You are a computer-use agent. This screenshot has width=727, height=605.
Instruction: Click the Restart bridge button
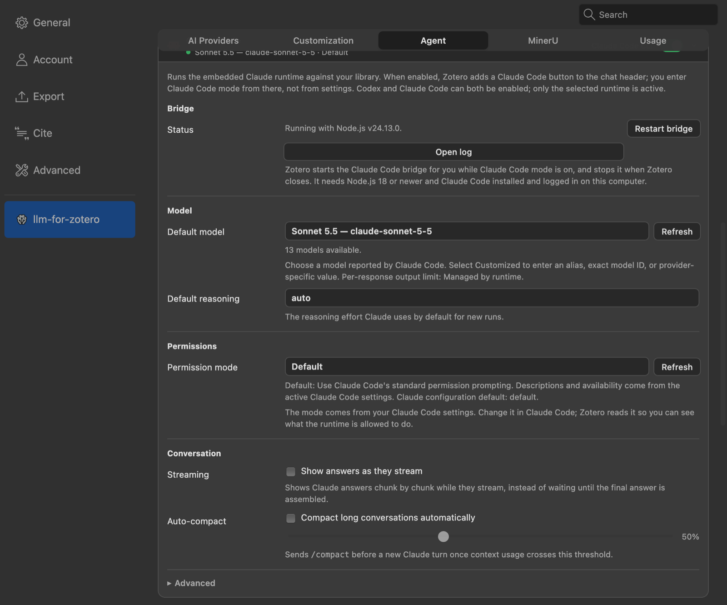663,129
